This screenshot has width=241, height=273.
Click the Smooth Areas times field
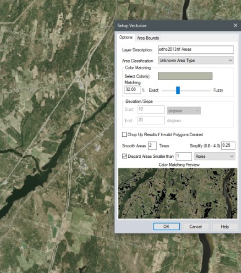tap(152, 145)
